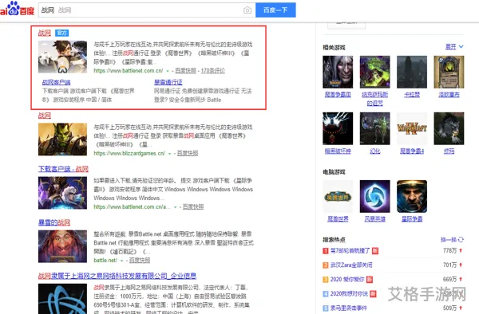Screen dimensions: 479x314
Task: Click the 卡拉赞 dark tower icon
Action: [x=412, y=72]
